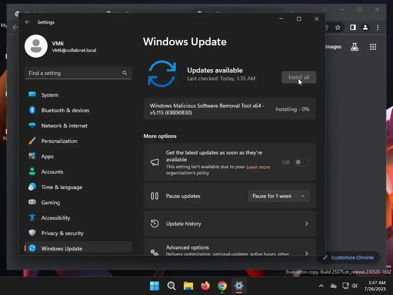Open pause duration dropdown arrow

click(x=303, y=196)
